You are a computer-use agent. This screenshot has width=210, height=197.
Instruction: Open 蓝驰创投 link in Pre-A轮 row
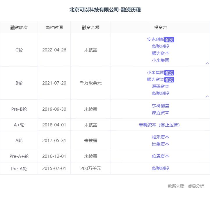click(x=161, y=168)
